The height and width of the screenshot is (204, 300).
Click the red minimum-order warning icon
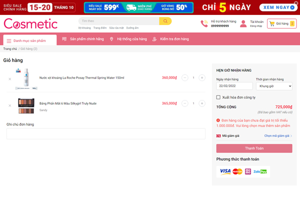(218, 120)
